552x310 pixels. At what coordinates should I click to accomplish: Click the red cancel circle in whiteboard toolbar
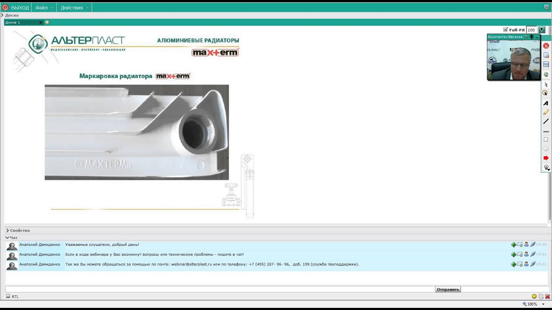[x=546, y=46]
